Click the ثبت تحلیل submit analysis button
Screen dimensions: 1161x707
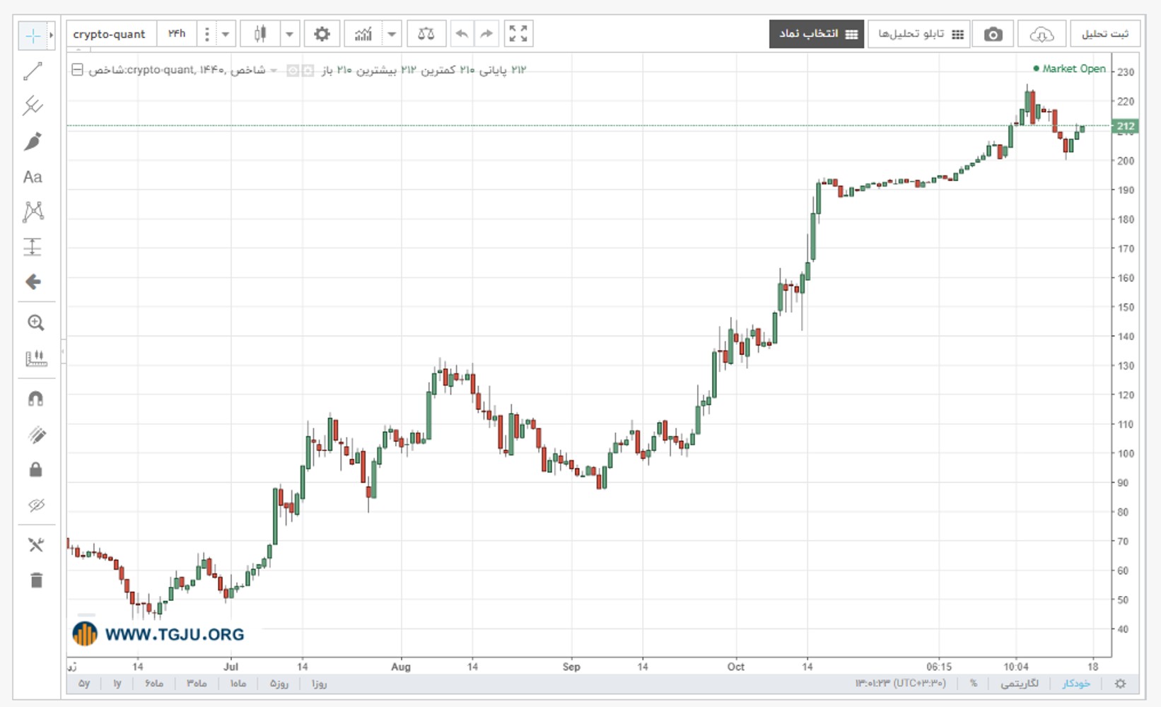coord(1105,34)
